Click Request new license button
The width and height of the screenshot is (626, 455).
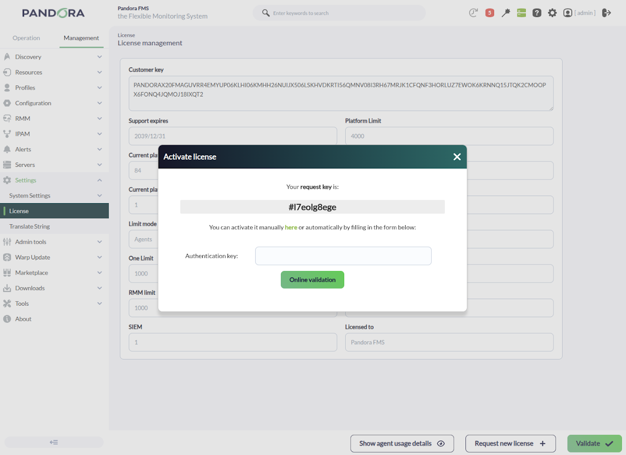tap(510, 443)
